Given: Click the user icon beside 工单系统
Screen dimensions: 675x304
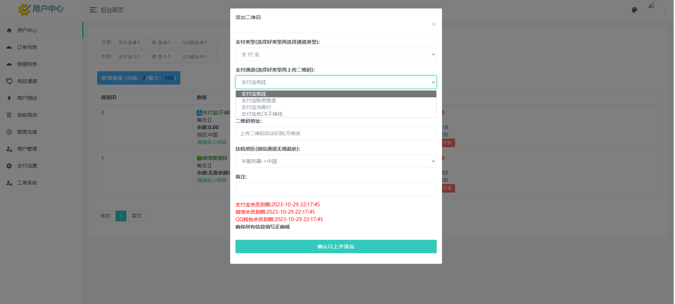Looking at the screenshot, I should point(9,183).
